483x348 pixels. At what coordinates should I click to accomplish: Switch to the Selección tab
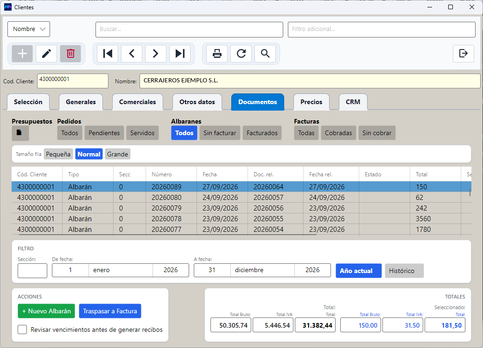click(28, 102)
